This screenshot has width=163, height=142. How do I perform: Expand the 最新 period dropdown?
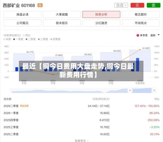pos(155,35)
